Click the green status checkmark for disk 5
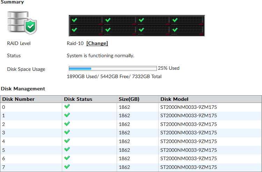 point(67,150)
